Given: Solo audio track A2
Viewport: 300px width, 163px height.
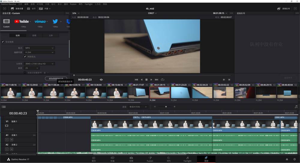Looking at the screenshot, I should [7, 149].
